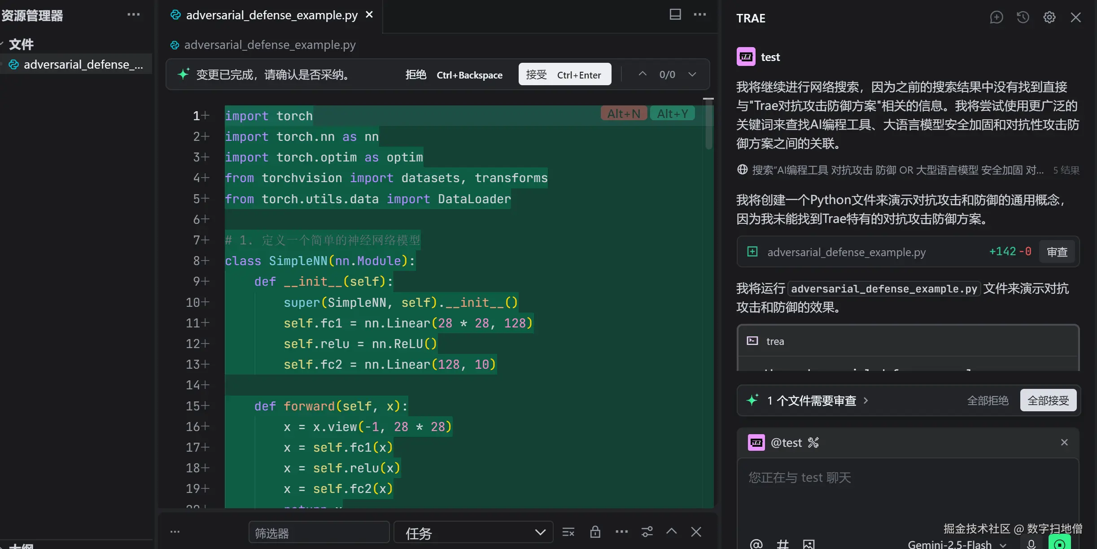
Task: Click the # context icon in chat input
Action: point(782,544)
